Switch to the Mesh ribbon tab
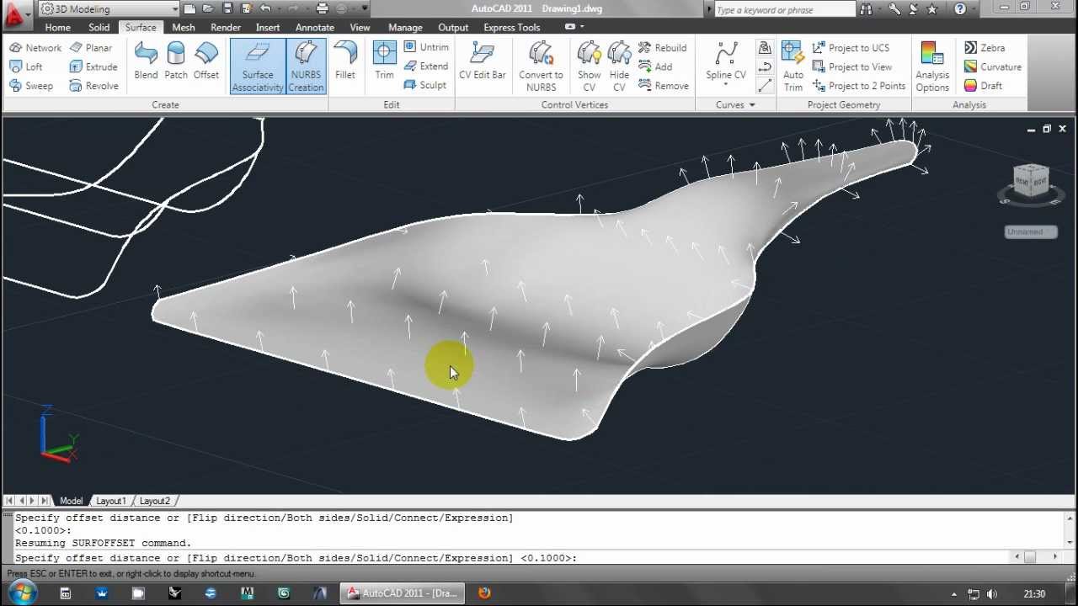 183,28
